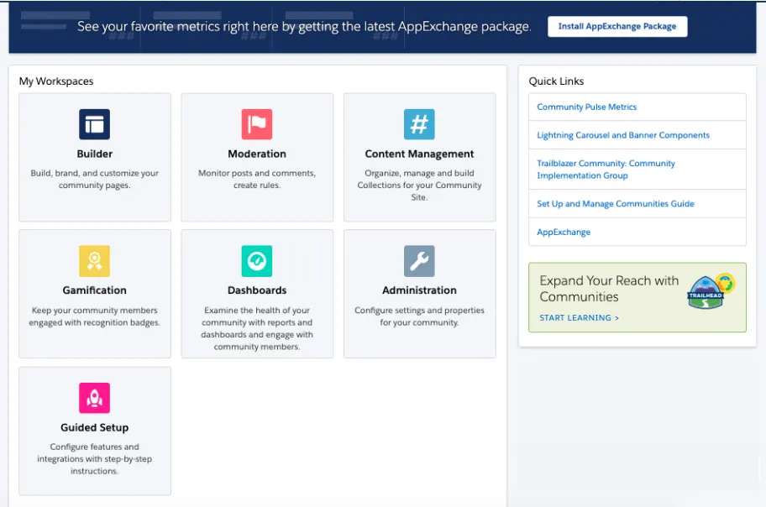Image resolution: width=766 pixels, height=507 pixels.
Task: Click the Gamification badge icon
Action: pos(94,260)
